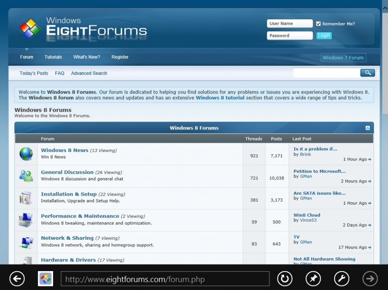Click the magnifier search button
Viewport: 388px width, 290px height.
367,73
